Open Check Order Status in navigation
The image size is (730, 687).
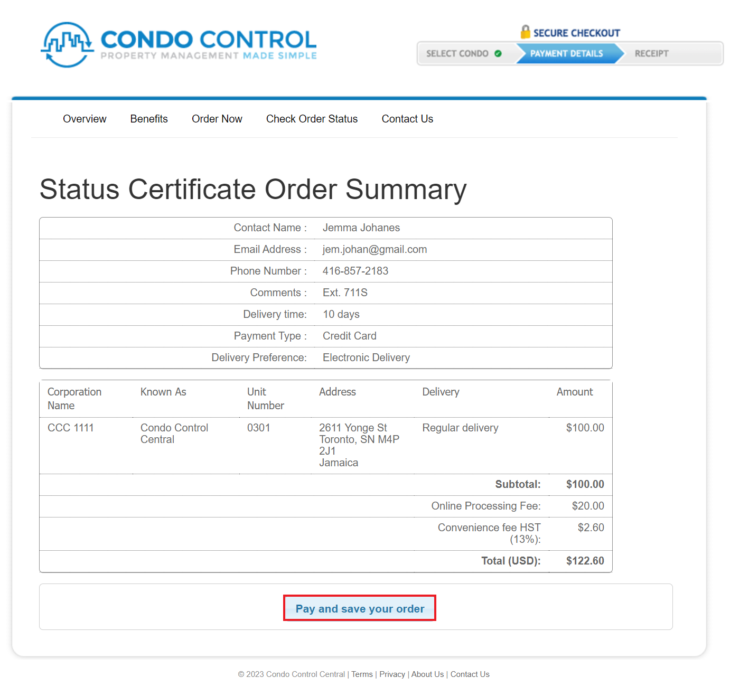[x=312, y=119]
